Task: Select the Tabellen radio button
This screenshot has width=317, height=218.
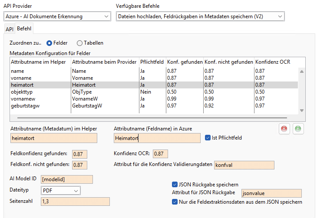Action: (x=79, y=43)
